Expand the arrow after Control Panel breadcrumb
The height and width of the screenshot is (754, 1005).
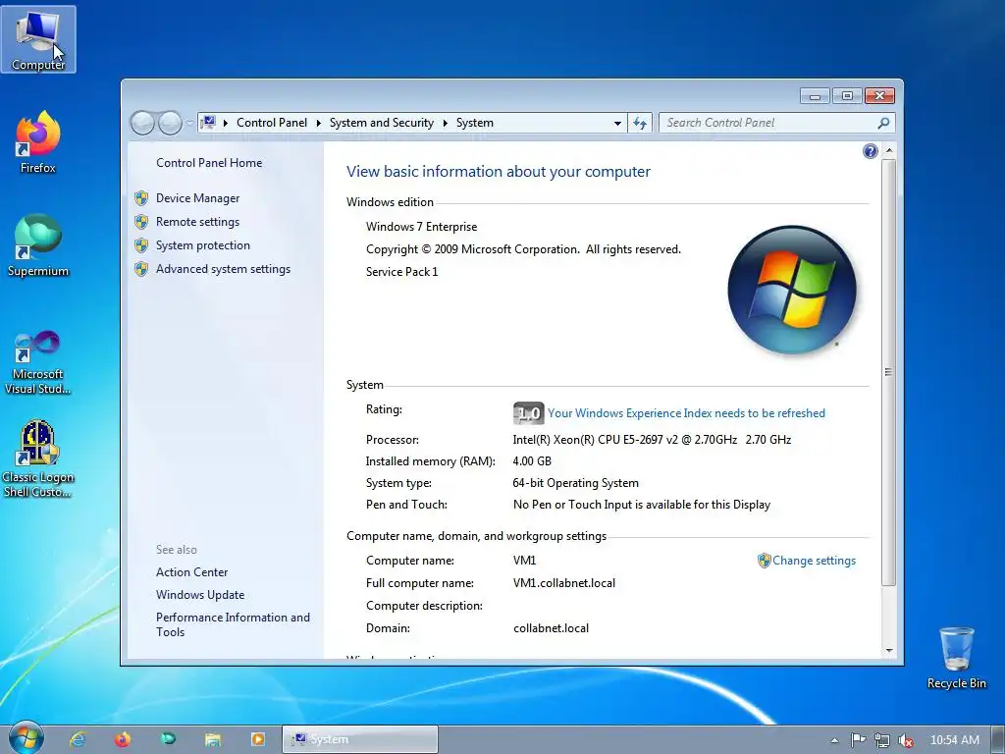point(319,123)
